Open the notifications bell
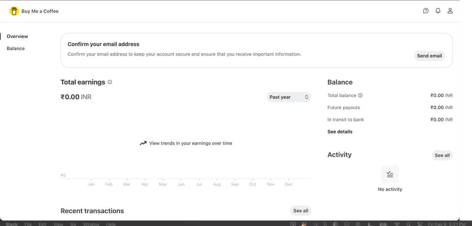 pyautogui.click(x=438, y=11)
